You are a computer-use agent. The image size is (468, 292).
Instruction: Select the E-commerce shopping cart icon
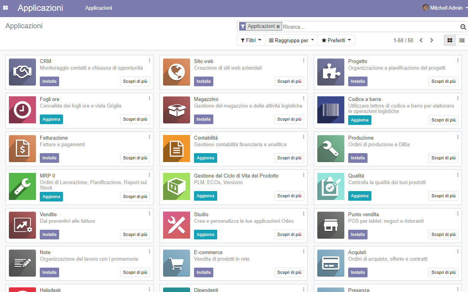(x=176, y=263)
